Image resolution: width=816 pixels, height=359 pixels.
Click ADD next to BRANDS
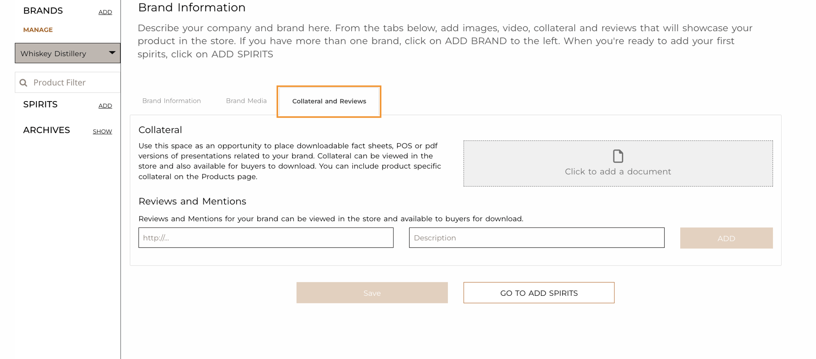105,12
